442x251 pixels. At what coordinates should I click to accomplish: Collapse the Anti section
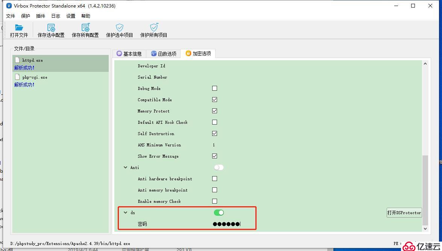pyautogui.click(x=125, y=167)
